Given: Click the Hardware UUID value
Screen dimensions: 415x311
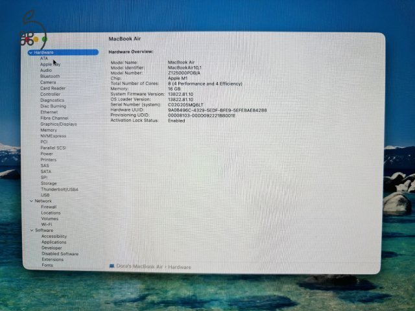Looking at the screenshot, I should coord(217,110).
